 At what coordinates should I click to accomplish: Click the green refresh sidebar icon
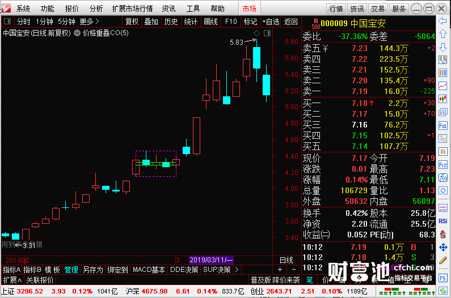(x=442, y=291)
